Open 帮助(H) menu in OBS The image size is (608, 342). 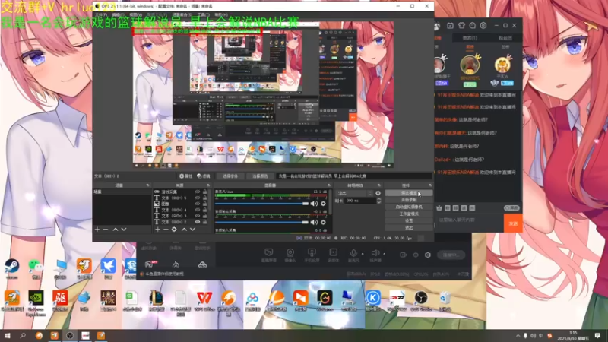(x=221, y=14)
